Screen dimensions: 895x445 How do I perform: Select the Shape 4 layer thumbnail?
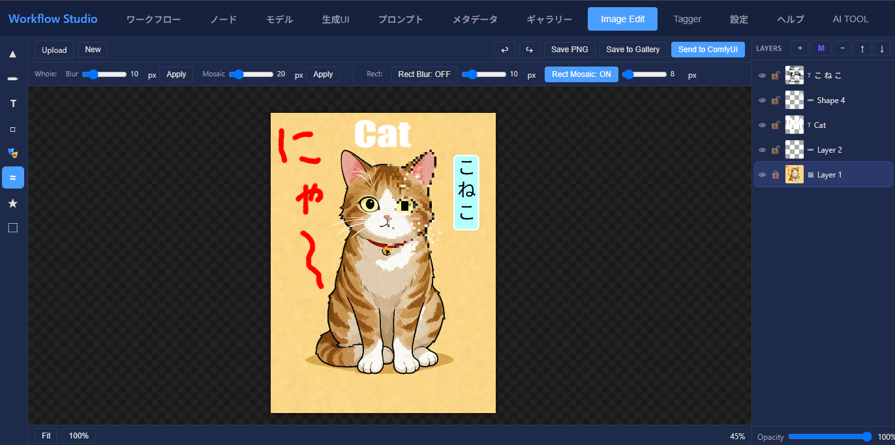click(x=794, y=100)
